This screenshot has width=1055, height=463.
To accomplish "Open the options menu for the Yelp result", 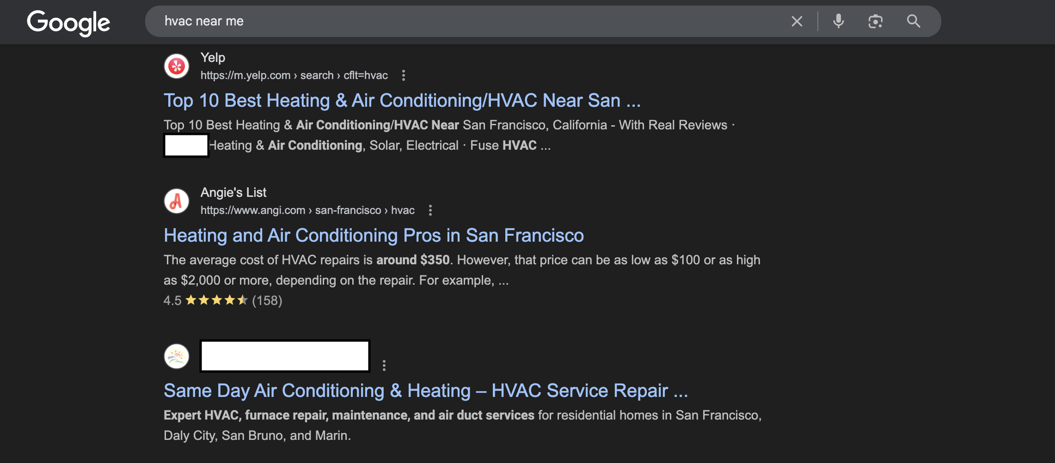I will (x=404, y=75).
